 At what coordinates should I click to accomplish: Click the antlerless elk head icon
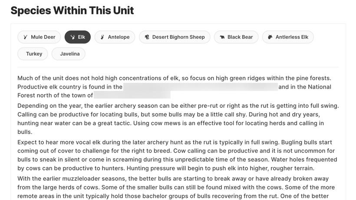coord(270,37)
